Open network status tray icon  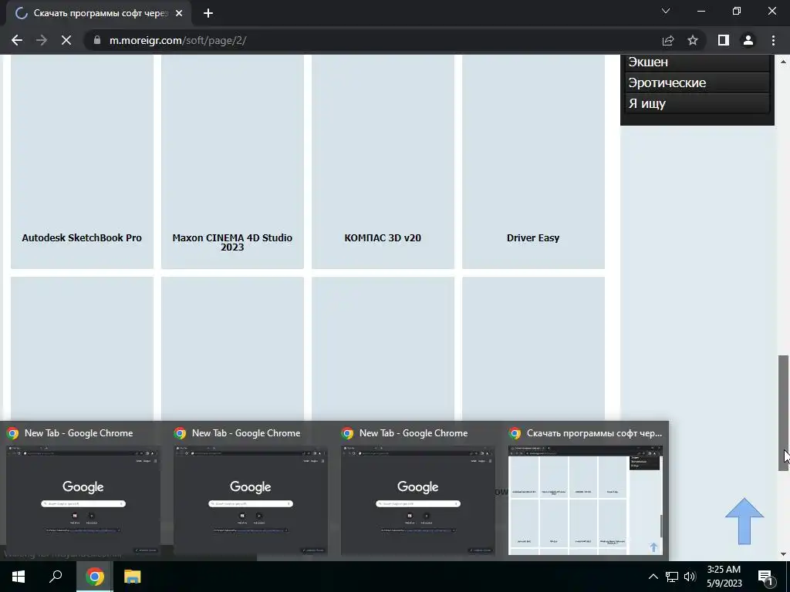coord(672,577)
